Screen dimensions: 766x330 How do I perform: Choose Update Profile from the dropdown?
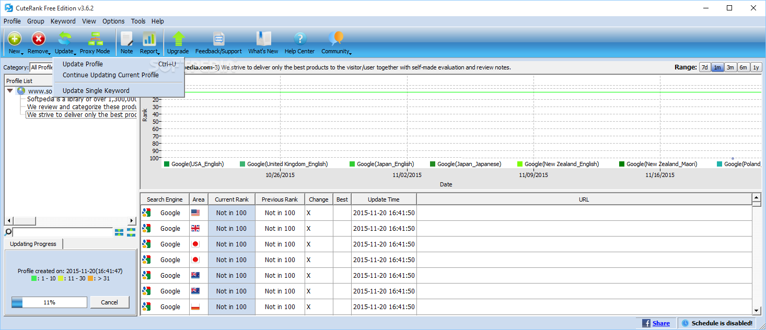tap(119, 64)
